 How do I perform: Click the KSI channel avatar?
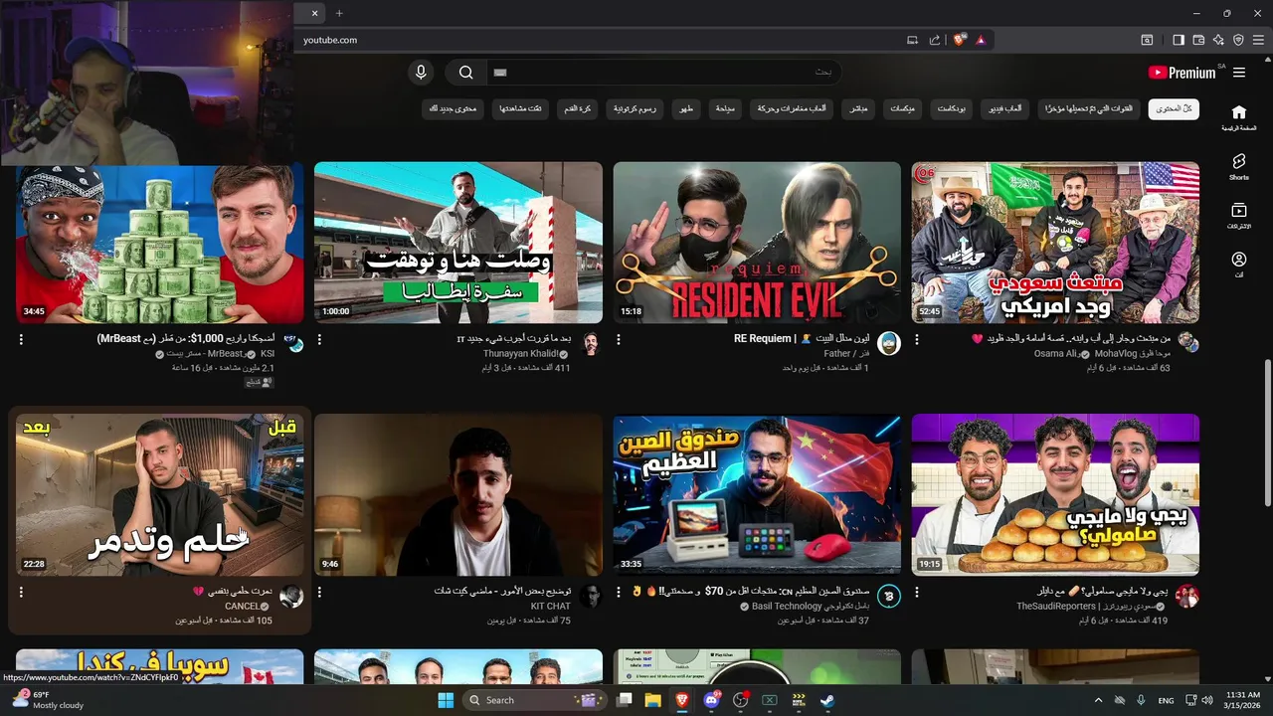point(292,344)
